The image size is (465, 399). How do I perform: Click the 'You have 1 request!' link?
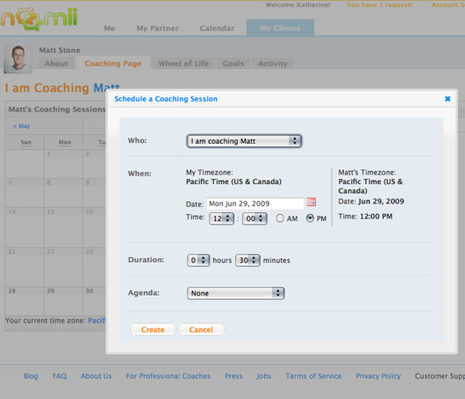379,4
